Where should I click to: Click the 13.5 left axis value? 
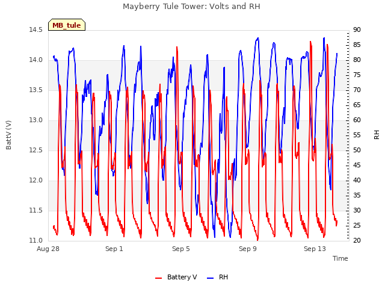pos(36,90)
